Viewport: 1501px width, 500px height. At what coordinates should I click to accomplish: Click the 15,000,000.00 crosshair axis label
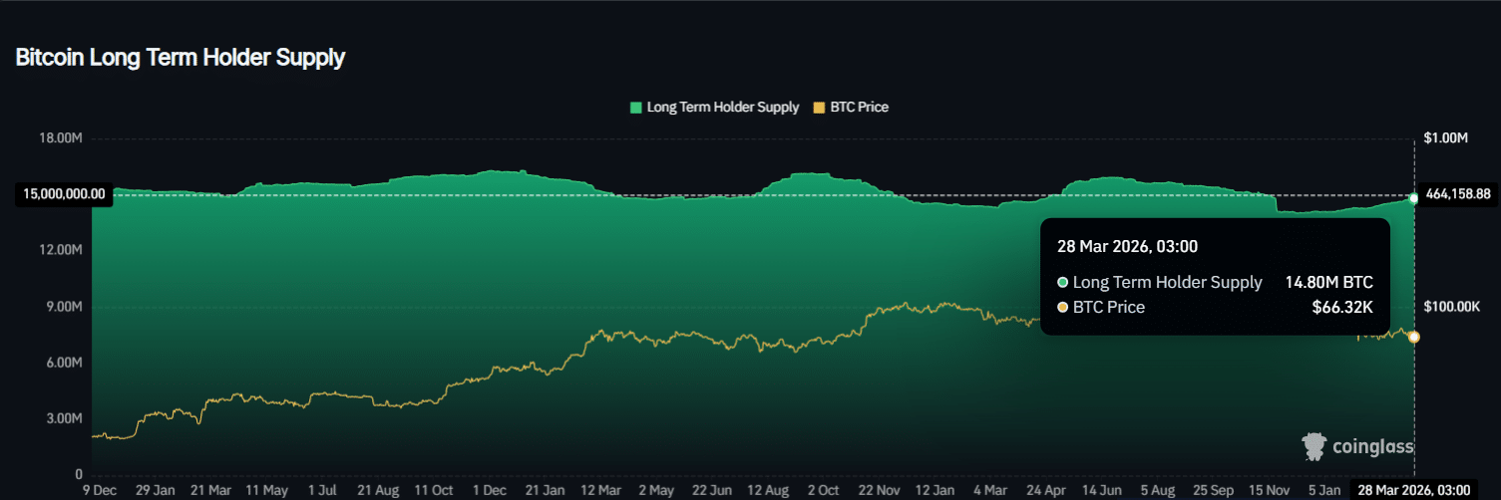coord(63,194)
